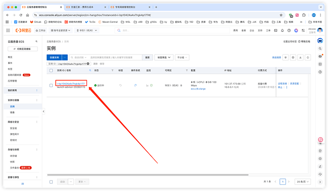
Task: Open the hamburger menu beside Aliyun logo
Action: click(8, 30)
